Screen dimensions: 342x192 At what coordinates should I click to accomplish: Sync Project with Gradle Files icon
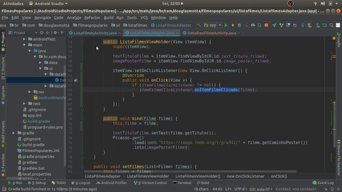[303, 25]
